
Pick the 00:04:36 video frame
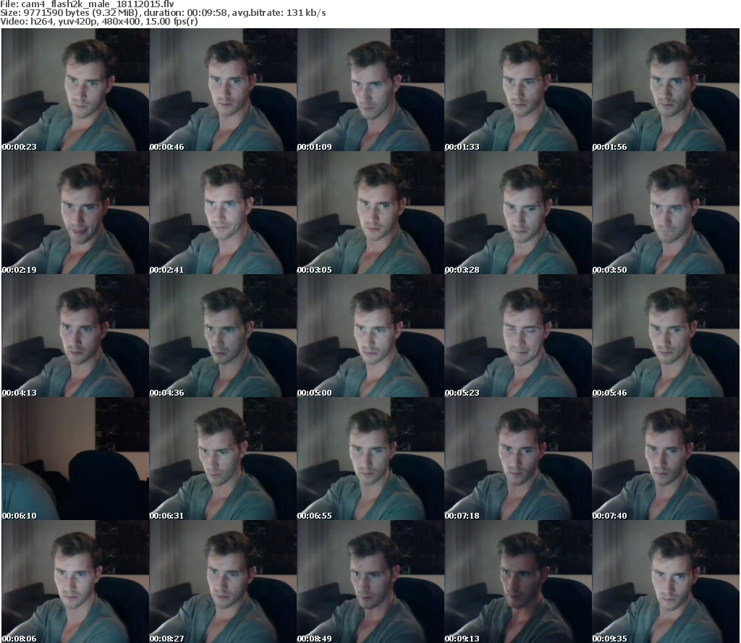coord(223,336)
